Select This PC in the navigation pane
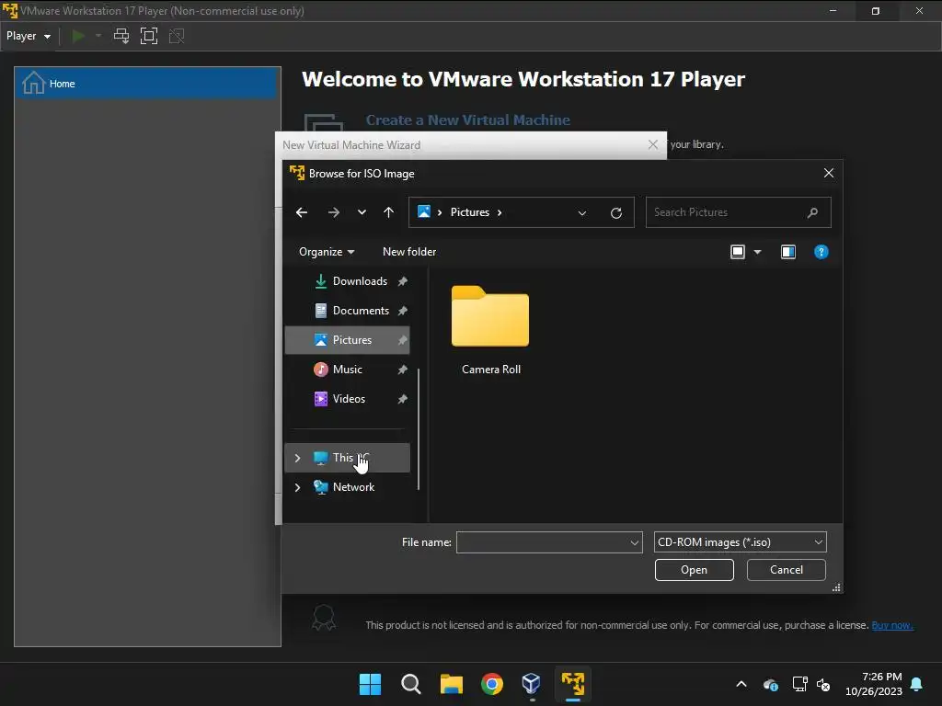 347,458
